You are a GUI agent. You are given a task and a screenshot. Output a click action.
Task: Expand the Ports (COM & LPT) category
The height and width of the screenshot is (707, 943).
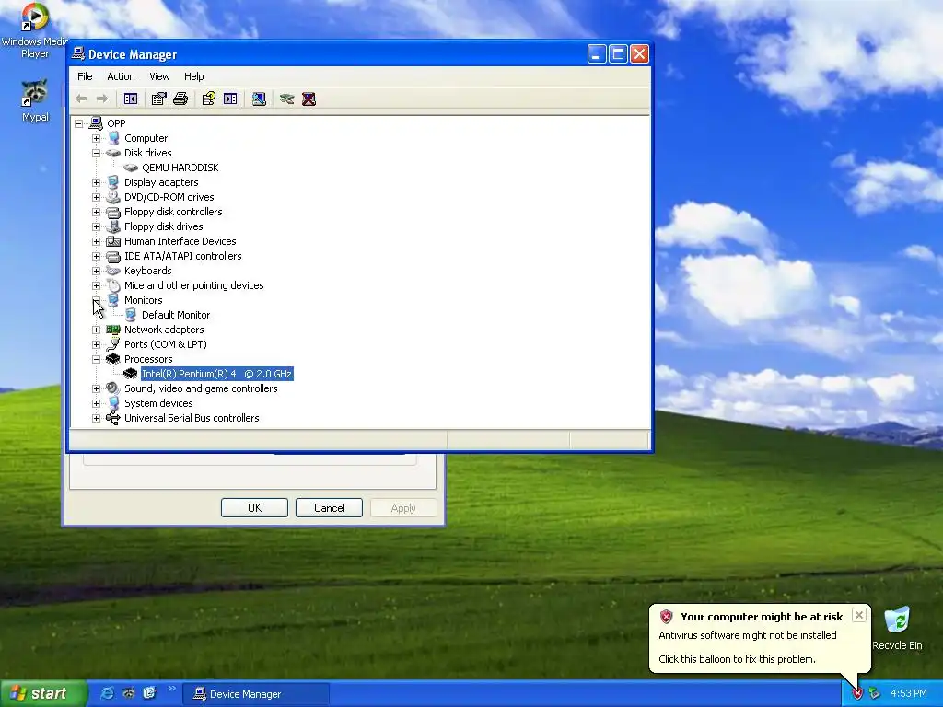[96, 344]
